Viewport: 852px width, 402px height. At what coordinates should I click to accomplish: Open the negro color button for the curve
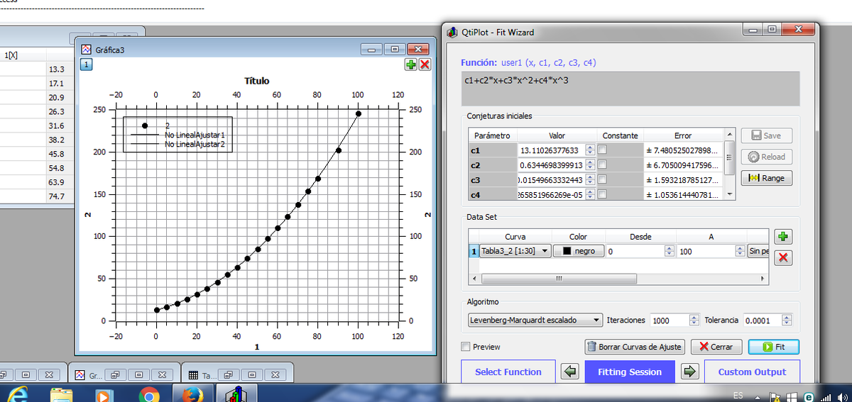point(579,251)
